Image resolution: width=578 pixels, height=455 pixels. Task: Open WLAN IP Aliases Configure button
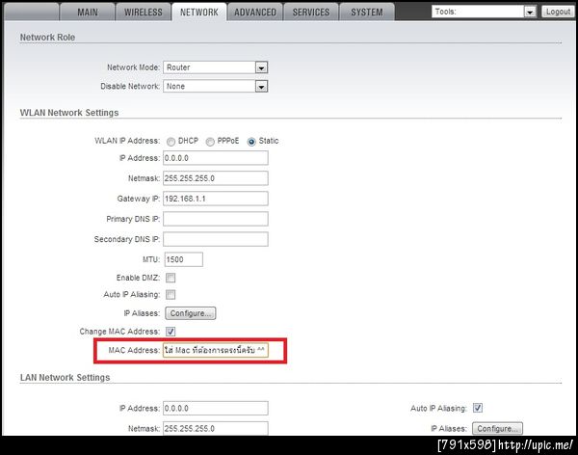tap(191, 313)
